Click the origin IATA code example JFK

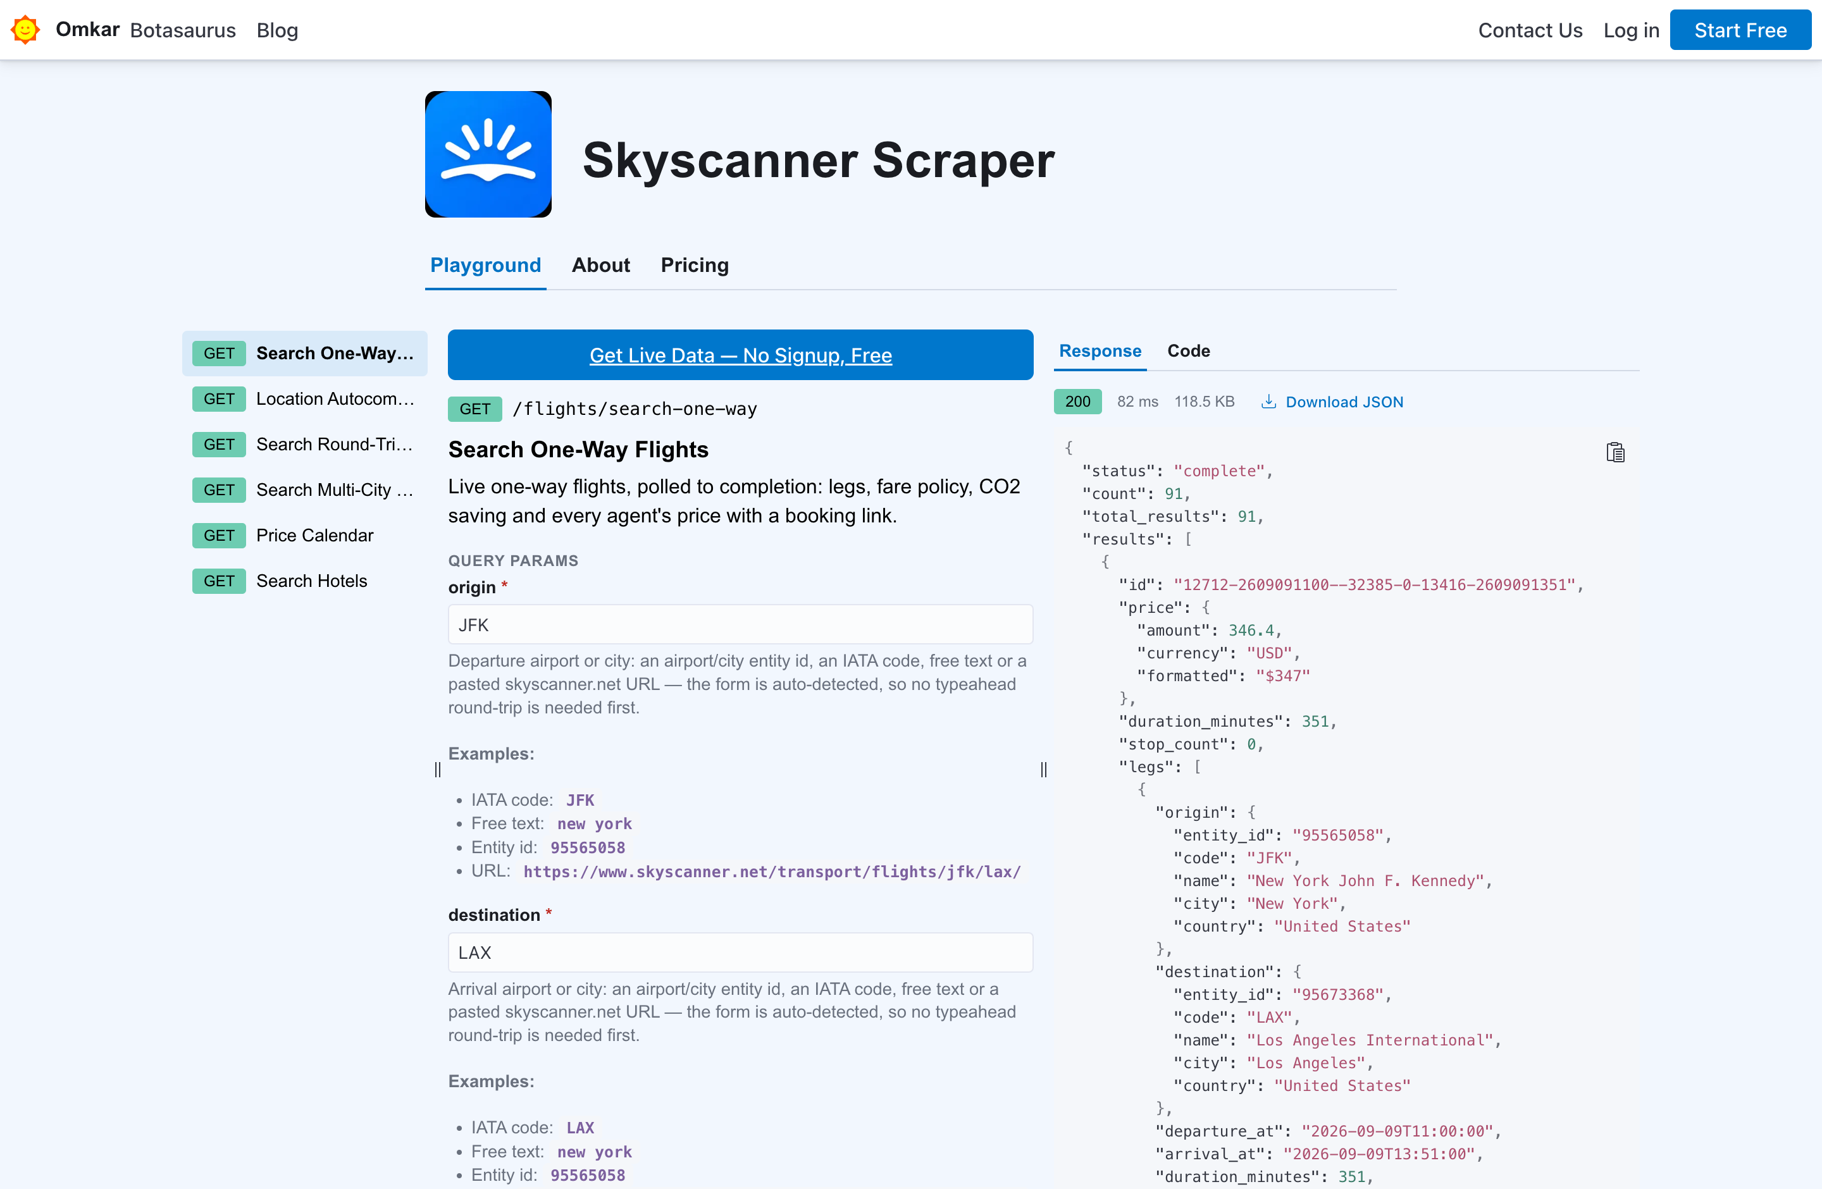(579, 799)
